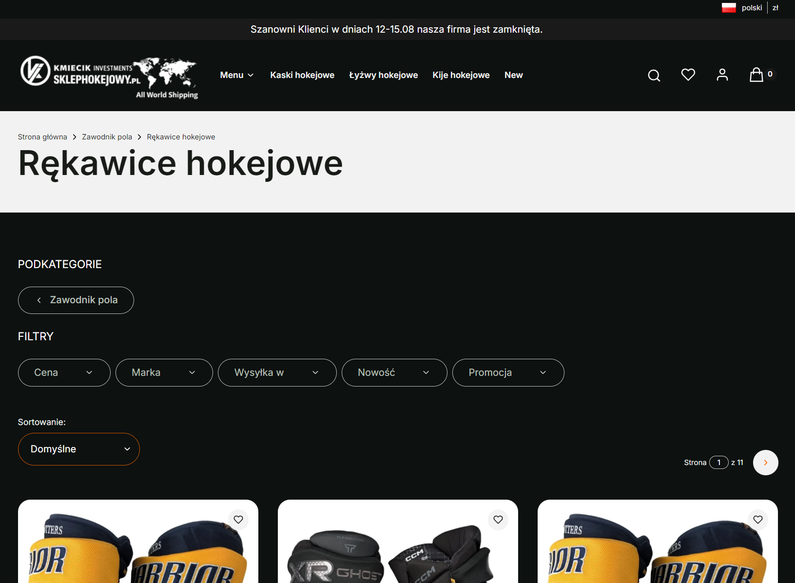Expand the Menu dropdown in navigation
This screenshot has width=795, height=583.
237,75
